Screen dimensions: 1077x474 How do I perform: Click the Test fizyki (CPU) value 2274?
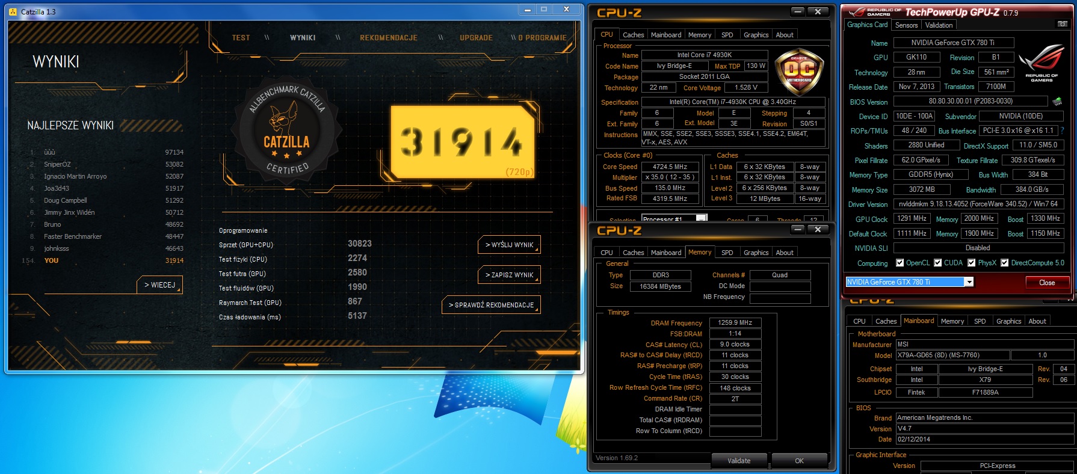coord(357,258)
